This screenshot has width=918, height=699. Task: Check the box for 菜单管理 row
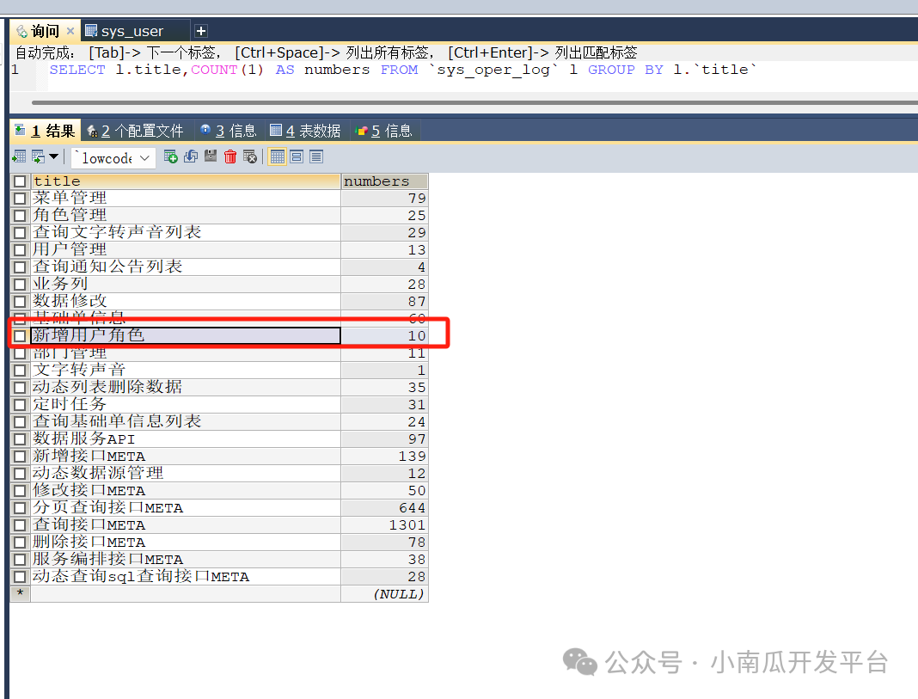pyautogui.click(x=20, y=199)
